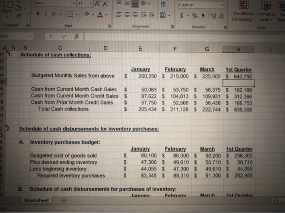Click Align Left icon
The height and width of the screenshot is (213, 285).
point(119,15)
